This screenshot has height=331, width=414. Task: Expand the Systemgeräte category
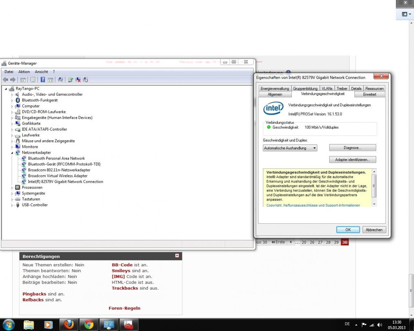(x=12, y=194)
